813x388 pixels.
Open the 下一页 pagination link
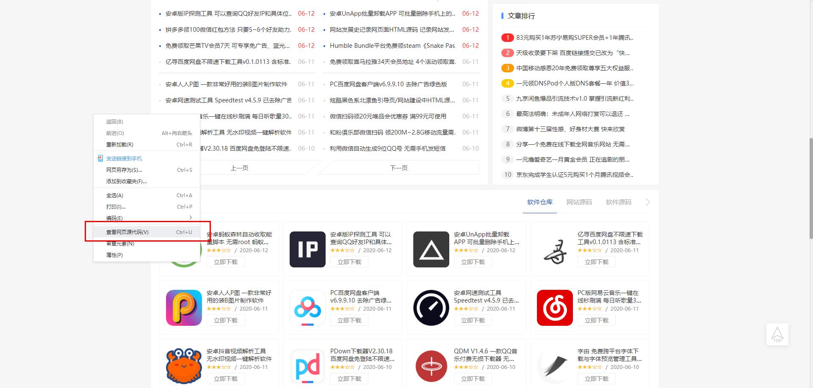coord(398,167)
